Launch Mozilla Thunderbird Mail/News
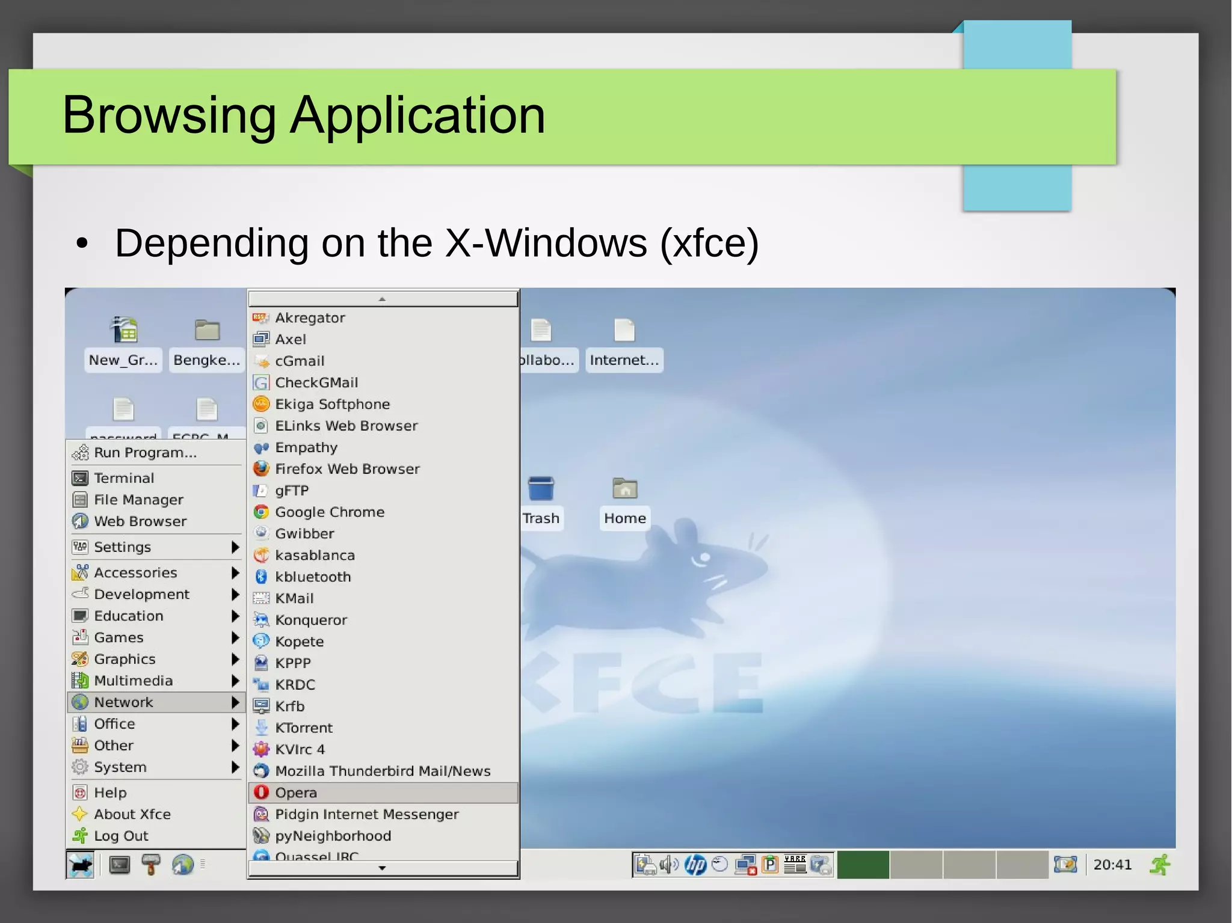This screenshot has height=923, width=1232. pos(383,771)
